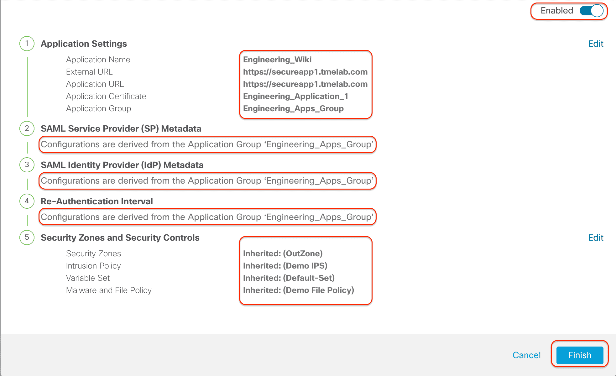Click the Finish button

[580, 355]
